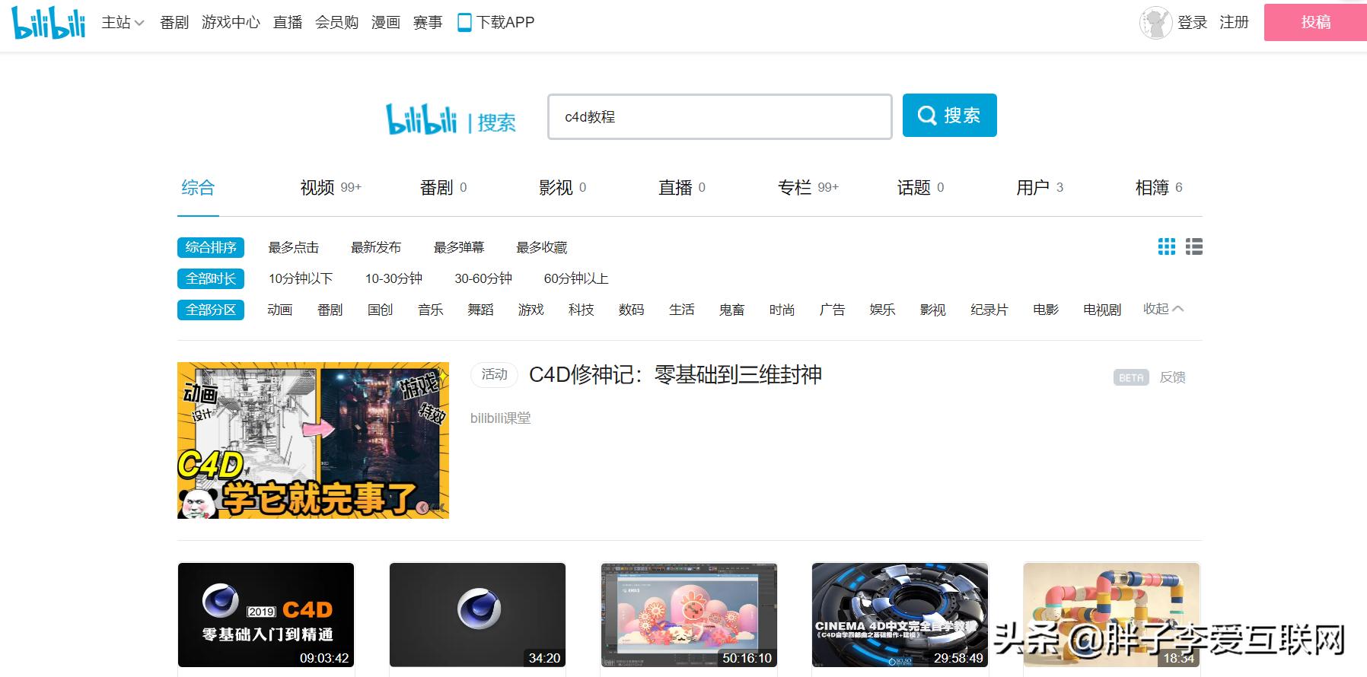Sort results by 最多弹幕

click(x=459, y=247)
